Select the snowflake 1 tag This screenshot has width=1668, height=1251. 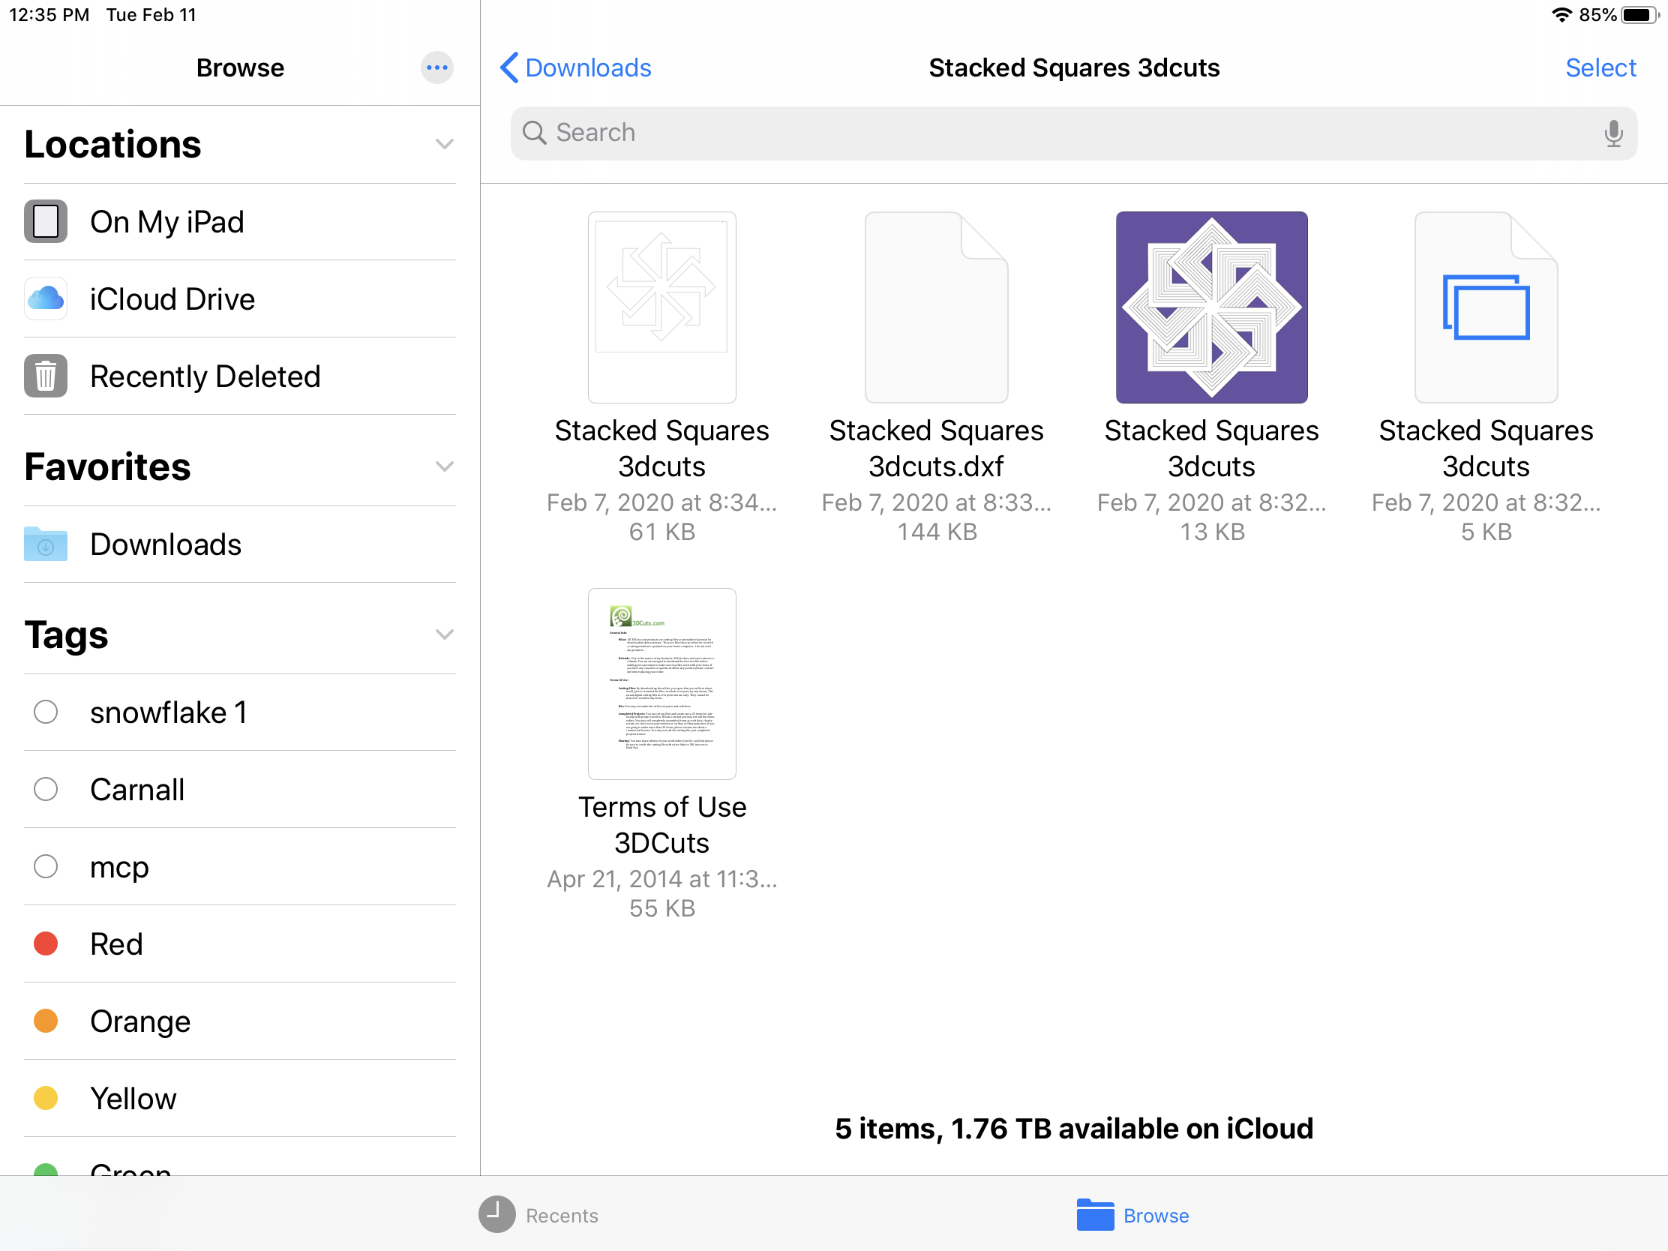tap(167, 712)
